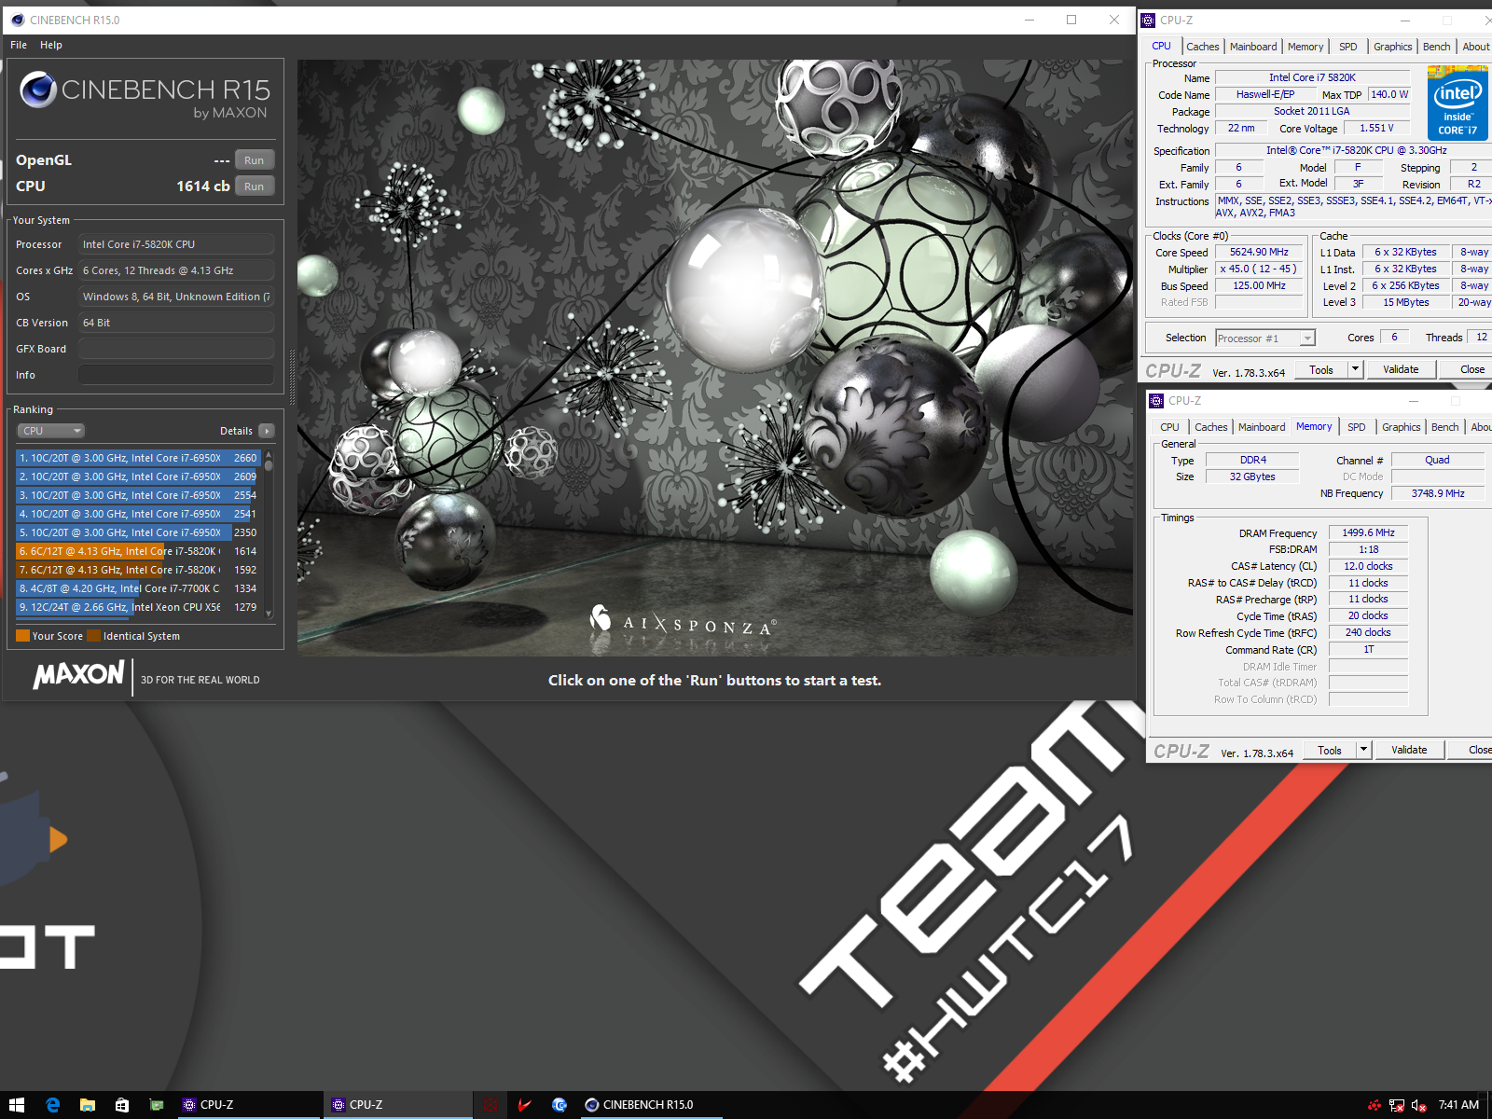Click Validate in the CPU-Z Memory window
Viewport: 1492px width, 1119px height.
coord(1409,750)
